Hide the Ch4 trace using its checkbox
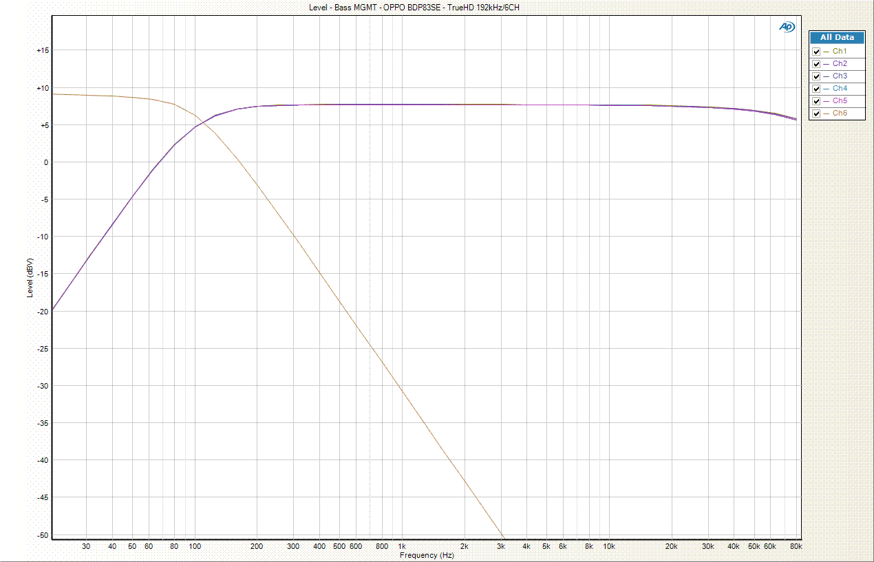 [x=816, y=89]
